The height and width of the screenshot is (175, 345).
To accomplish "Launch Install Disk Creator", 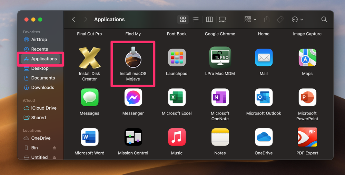I will coord(89,58).
